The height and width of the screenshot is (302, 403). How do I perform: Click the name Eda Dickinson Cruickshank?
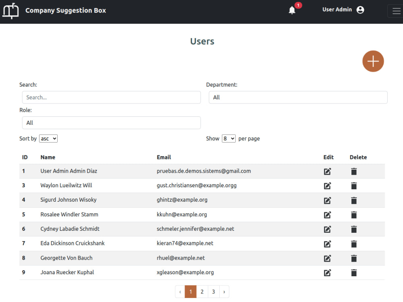(x=73, y=243)
